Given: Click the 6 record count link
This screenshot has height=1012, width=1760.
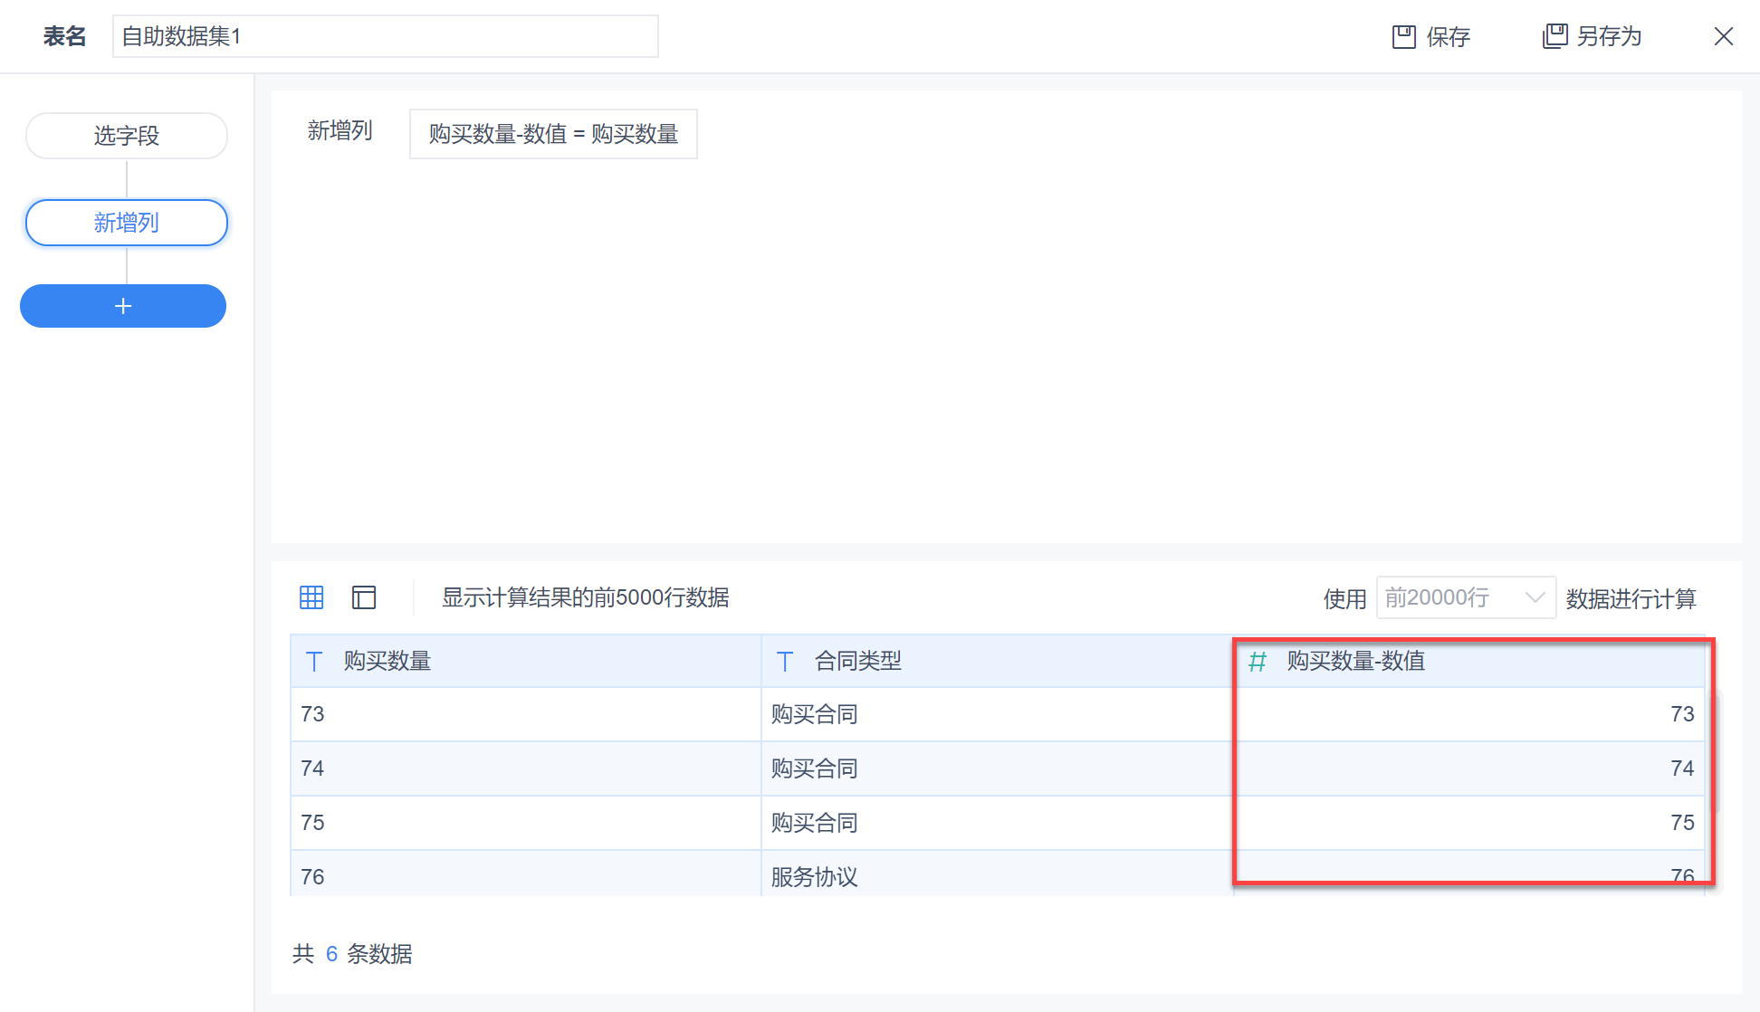Looking at the screenshot, I should click(331, 954).
